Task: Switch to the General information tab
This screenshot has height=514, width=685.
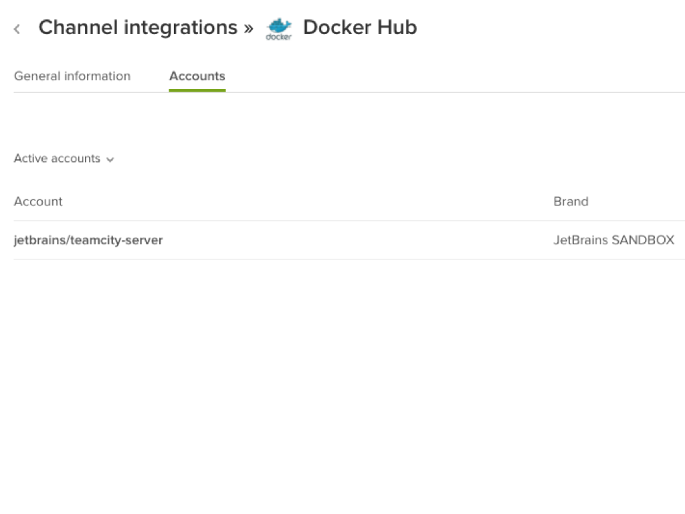Action: pos(72,76)
